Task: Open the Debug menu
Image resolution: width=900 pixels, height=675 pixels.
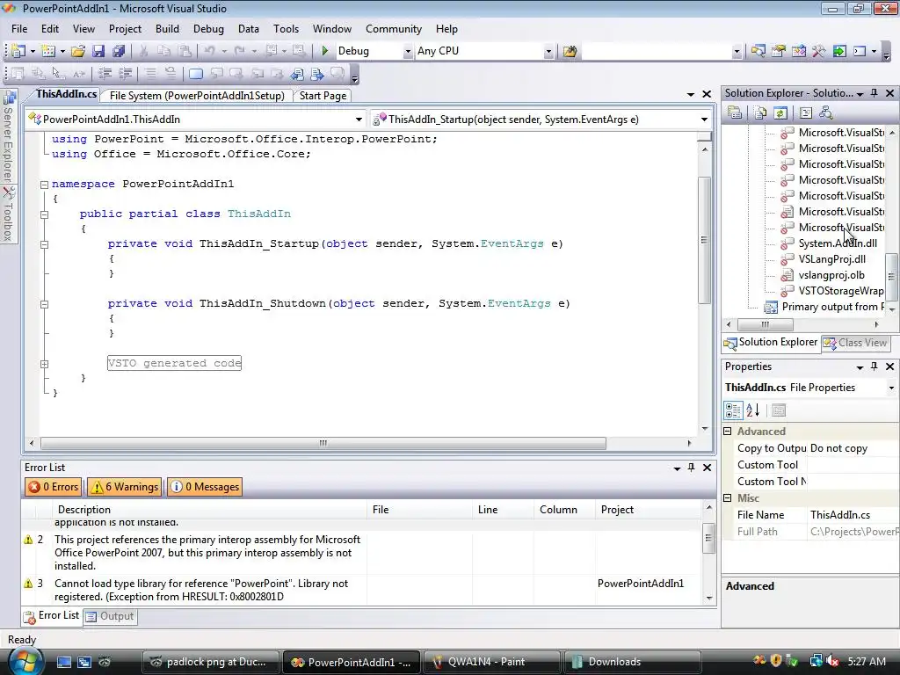Action: [x=208, y=29]
